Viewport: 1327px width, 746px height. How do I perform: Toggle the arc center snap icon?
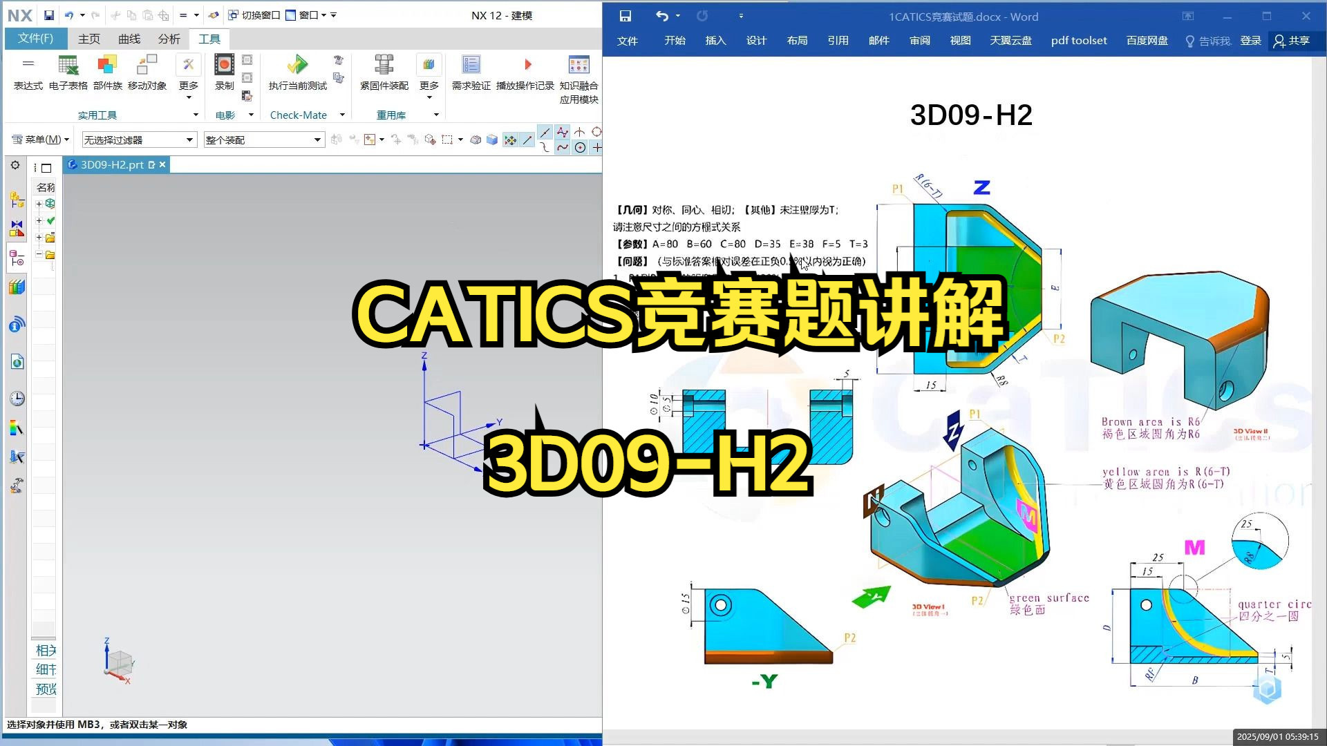[580, 147]
